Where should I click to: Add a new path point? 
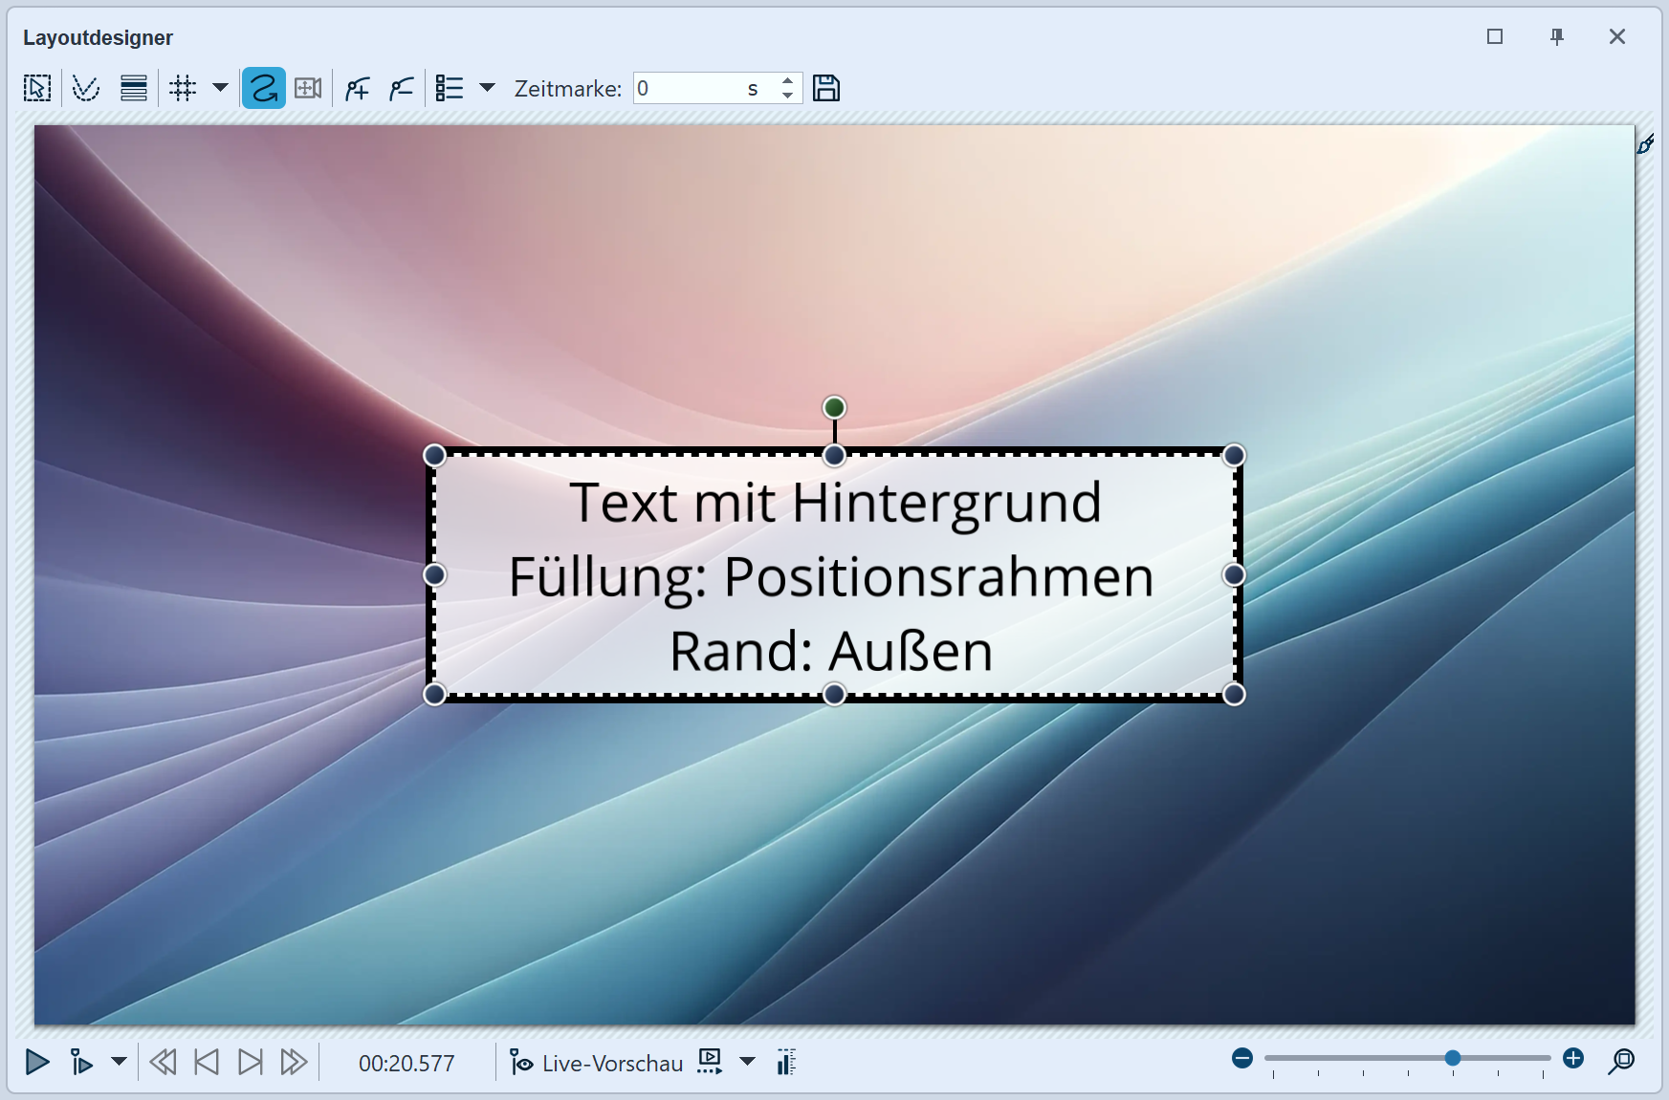pyautogui.click(x=356, y=87)
